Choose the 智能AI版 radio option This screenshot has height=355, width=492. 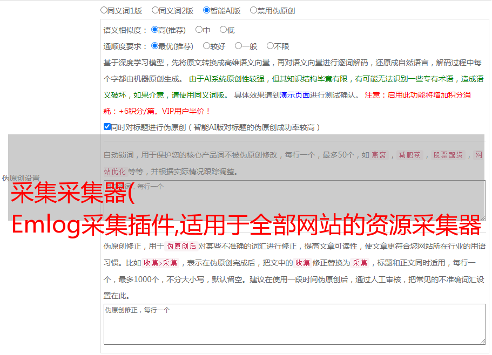206,10
